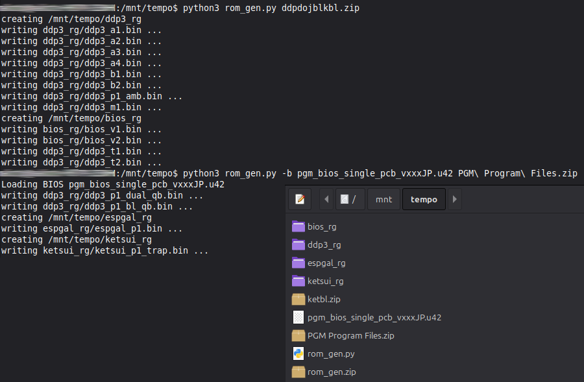Select the pgm_bios_single_pcb_vxxxJP.u42 file icon

point(298,317)
